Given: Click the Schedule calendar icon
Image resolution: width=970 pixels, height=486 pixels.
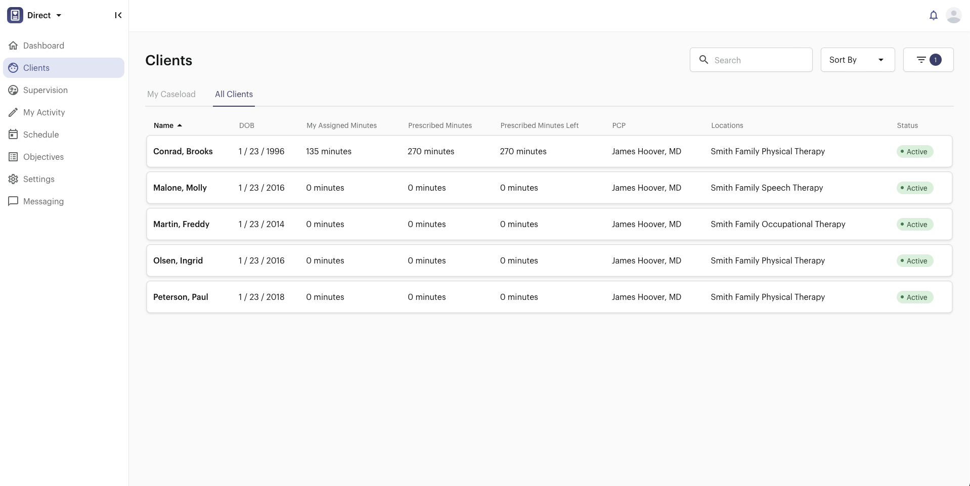Looking at the screenshot, I should (13, 135).
